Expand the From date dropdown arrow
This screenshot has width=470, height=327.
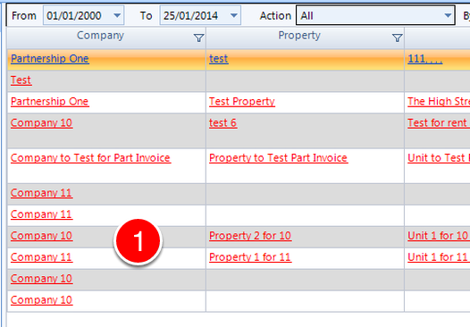click(117, 15)
